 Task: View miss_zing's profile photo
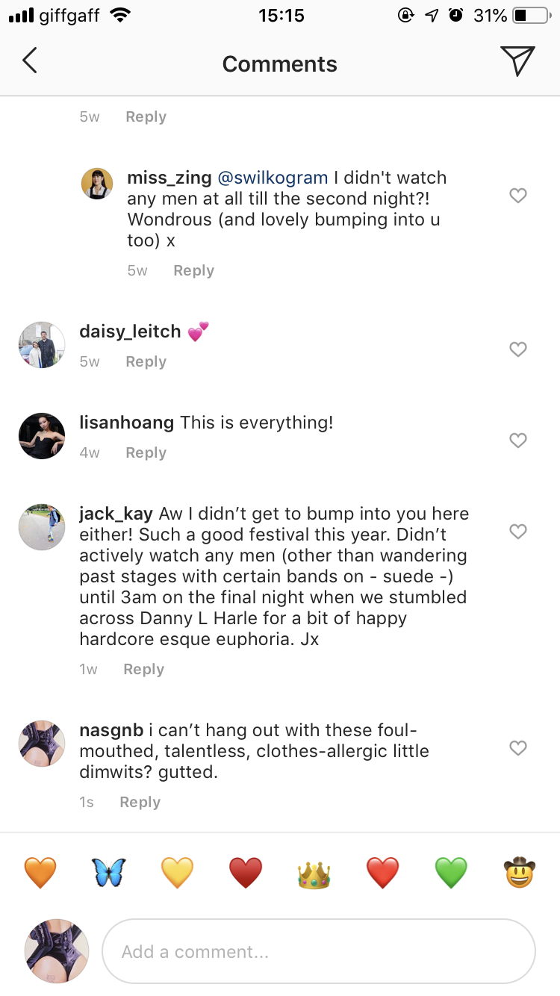pos(97,183)
